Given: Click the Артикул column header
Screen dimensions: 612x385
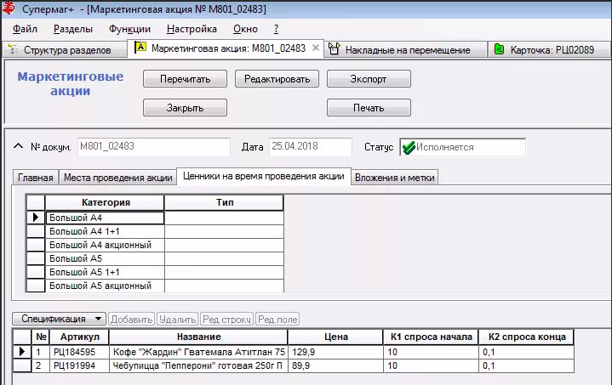Looking at the screenshot, I should point(80,337).
